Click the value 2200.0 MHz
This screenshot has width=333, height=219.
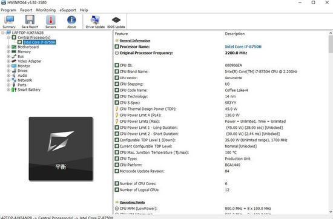click(x=236, y=53)
